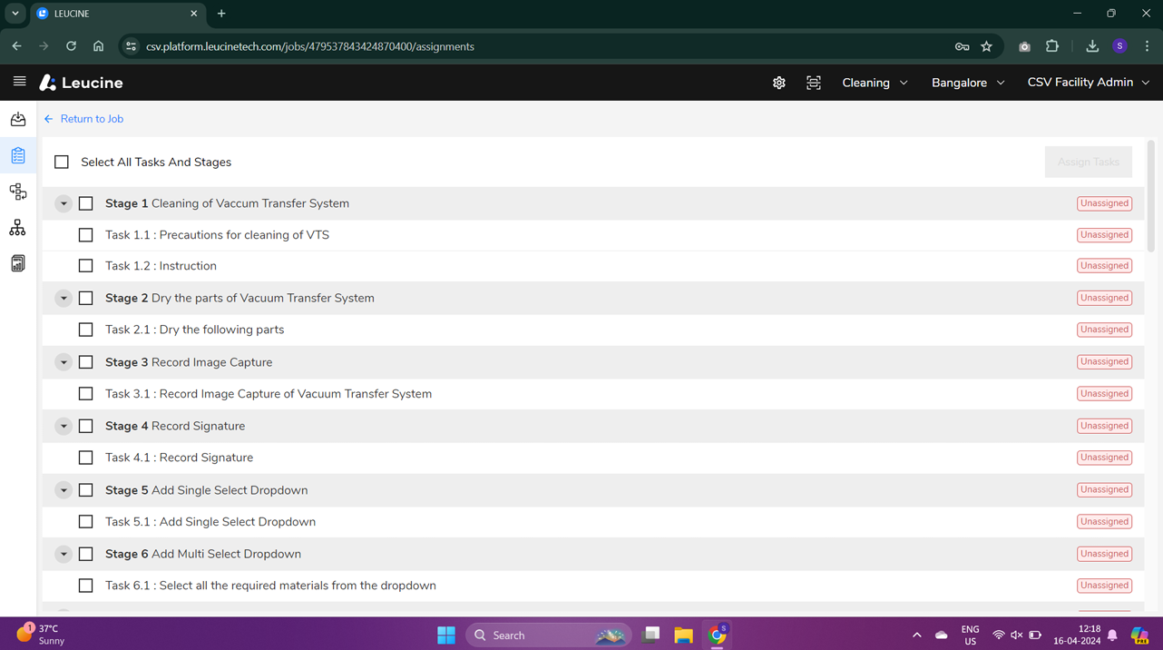This screenshot has height=650, width=1163.
Task: Click the vertical page scrollbar
Action: (1151, 196)
